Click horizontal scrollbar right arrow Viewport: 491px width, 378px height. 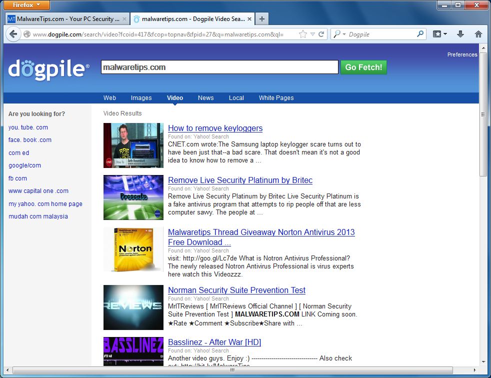tap(474, 370)
